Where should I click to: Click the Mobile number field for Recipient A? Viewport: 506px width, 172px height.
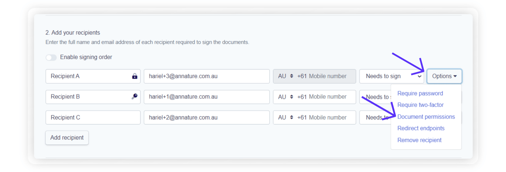point(327,76)
